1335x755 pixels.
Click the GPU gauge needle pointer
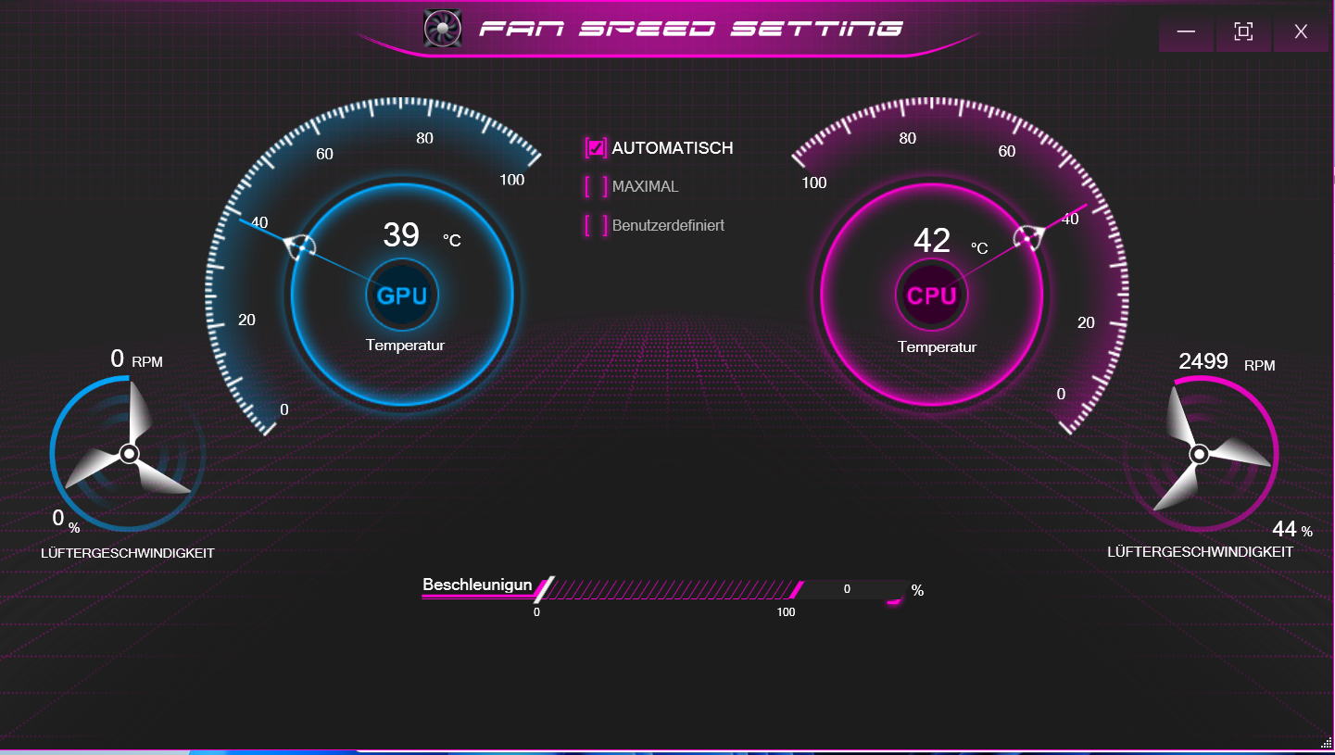point(300,247)
